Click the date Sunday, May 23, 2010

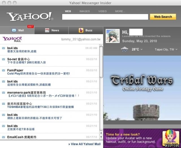(x=139, y=41)
